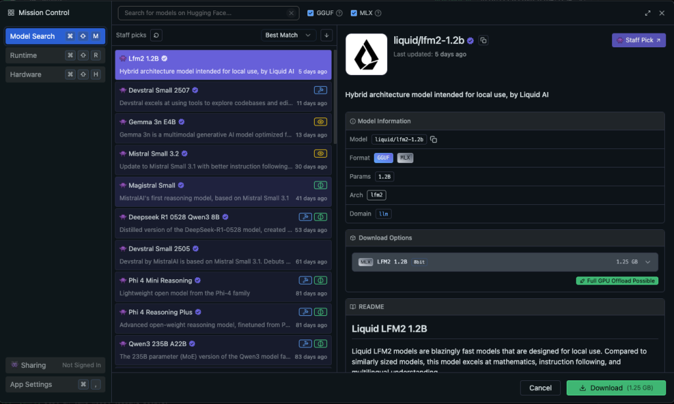Click the help icon next to GGUF
The width and height of the screenshot is (674, 404).
340,13
